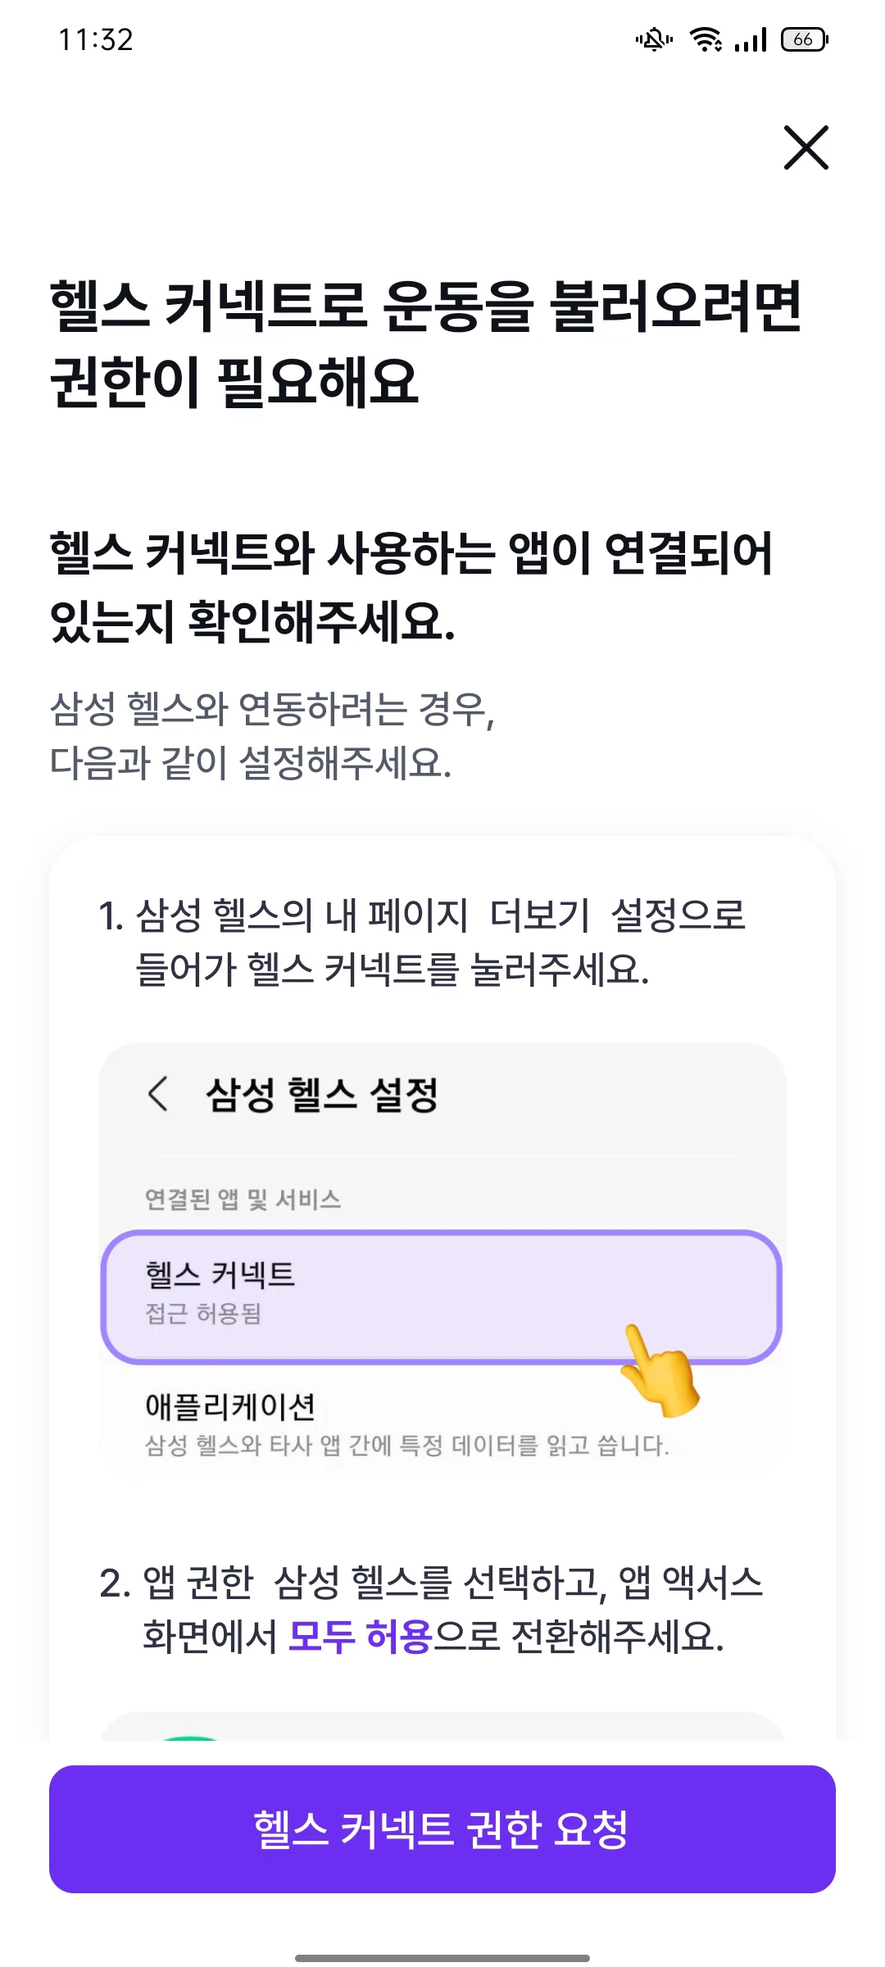Image resolution: width=885 pixels, height=1967 pixels.
Task: Select the highlighted 헬스 커넥트 row
Action: pyautogui.click(x=442, y=1297)
